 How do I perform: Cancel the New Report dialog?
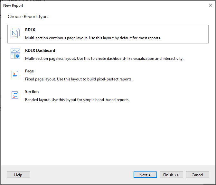click(x=197, y=175)
